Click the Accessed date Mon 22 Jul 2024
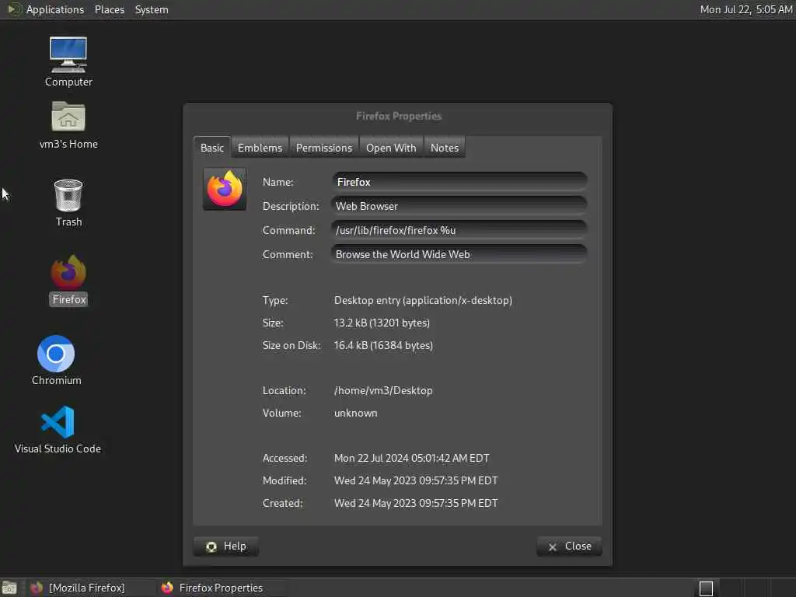The width and height of the screenshot is (796, 597). (x=412, y=458)
